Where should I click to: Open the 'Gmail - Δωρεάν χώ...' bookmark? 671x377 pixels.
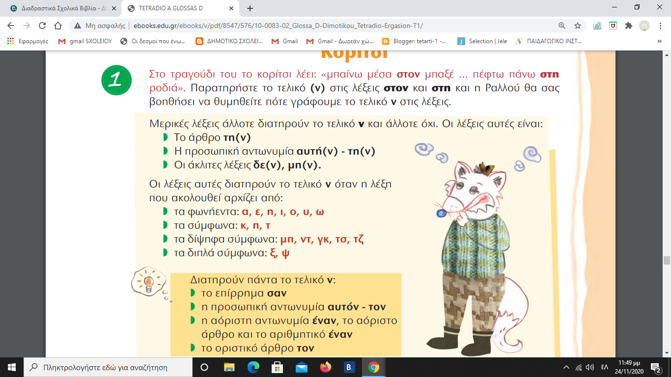tap(340, 41)
